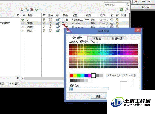
Task: Pick the darkest gray swatch in gray row
Action: [x=71, y=80]
